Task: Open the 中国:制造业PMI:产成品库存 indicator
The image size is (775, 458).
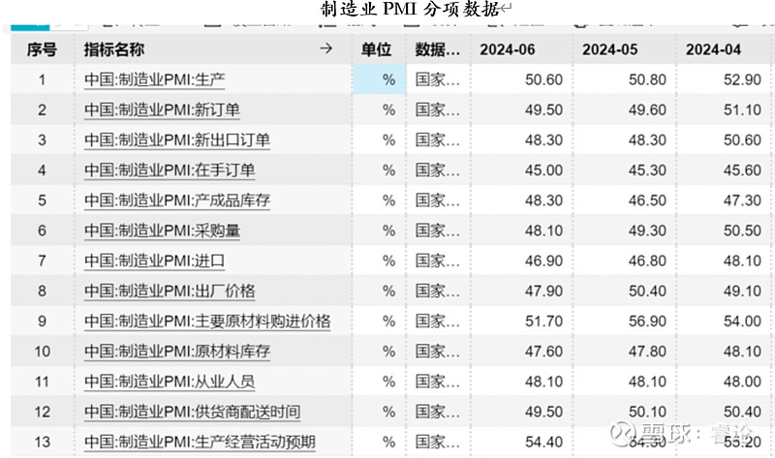Action: 176,200
